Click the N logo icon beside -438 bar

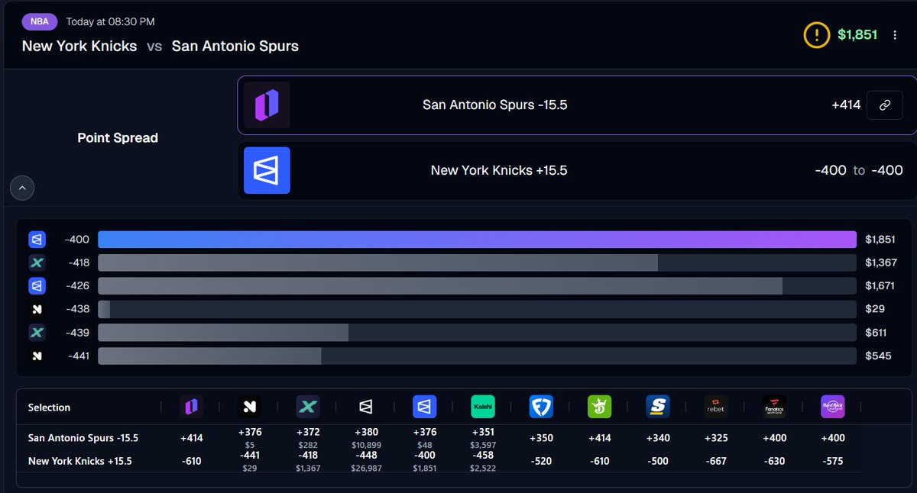click(x=37, y=309)
